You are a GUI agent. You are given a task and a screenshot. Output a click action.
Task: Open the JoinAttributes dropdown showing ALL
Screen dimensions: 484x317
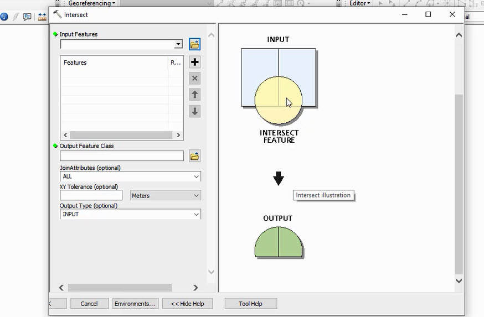coord(196,177)
